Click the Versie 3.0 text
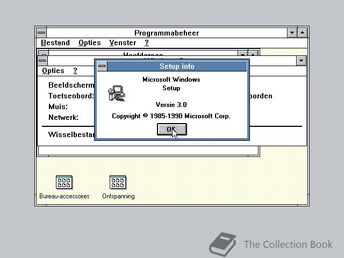 pyautogui.click(x=171, y=105)
